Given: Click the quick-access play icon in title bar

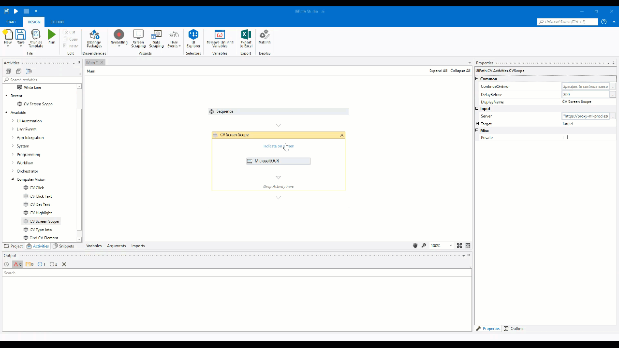Looking at the screenshot, I should tap(16, 11).
